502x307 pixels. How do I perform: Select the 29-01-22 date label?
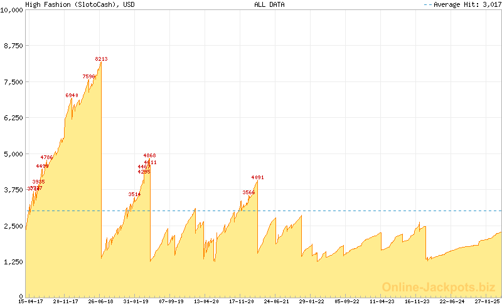311,301
